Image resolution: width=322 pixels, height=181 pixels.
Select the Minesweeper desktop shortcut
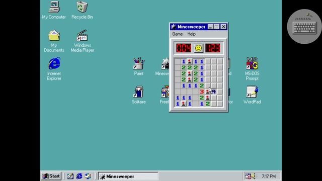point(163,67)
